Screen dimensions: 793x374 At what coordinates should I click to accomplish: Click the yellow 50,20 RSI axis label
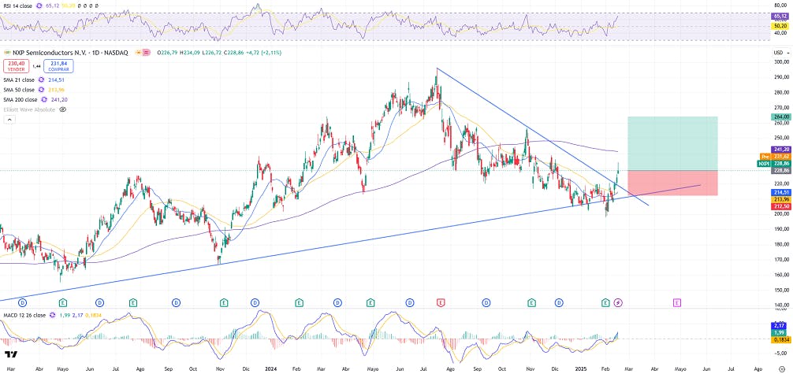click(x=780, y=25)
